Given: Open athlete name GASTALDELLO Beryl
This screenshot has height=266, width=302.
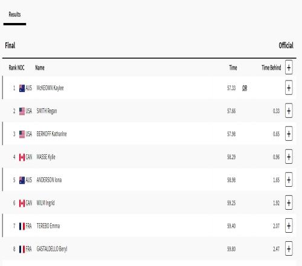Looking at the screenshot, I should point(52,249).
